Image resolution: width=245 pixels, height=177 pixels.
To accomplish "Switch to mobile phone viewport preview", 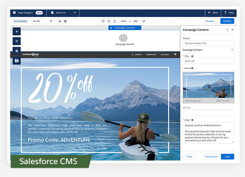I will (114, 21).
